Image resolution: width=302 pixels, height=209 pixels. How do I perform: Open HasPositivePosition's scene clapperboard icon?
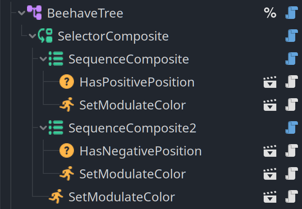(270, 82)
